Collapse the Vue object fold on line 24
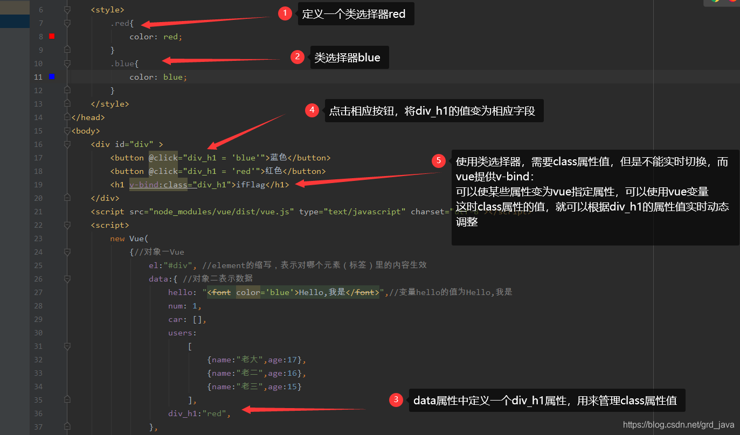The width and height of the screenshot is (740, 435). pos(67,252)
